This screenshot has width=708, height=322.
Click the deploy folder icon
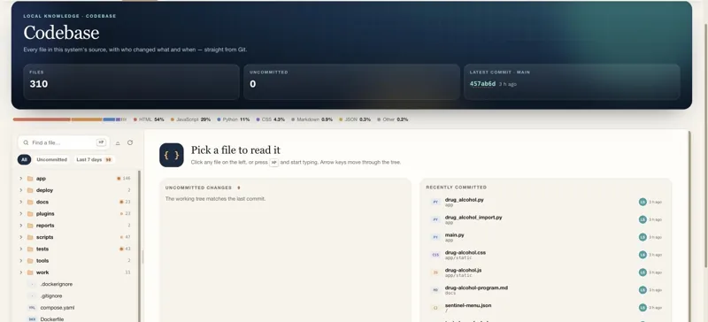[30, 190]
